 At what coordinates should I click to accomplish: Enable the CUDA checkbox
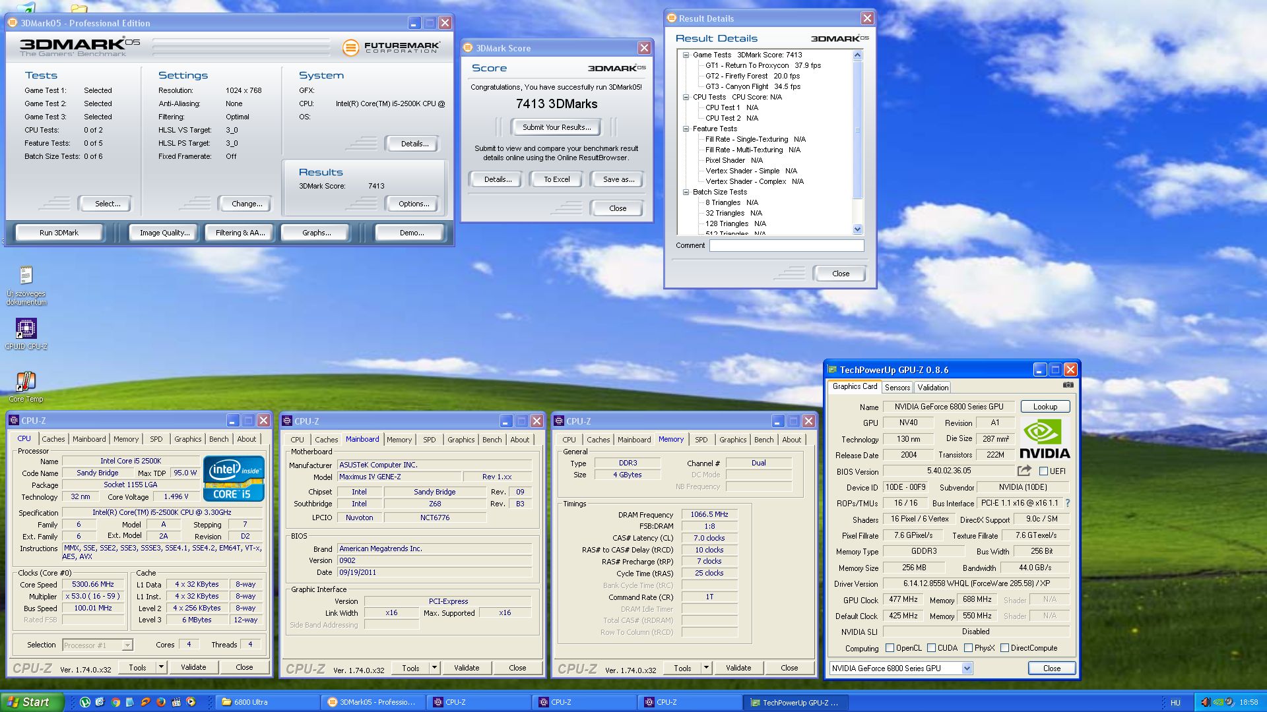tap(932, 648)
